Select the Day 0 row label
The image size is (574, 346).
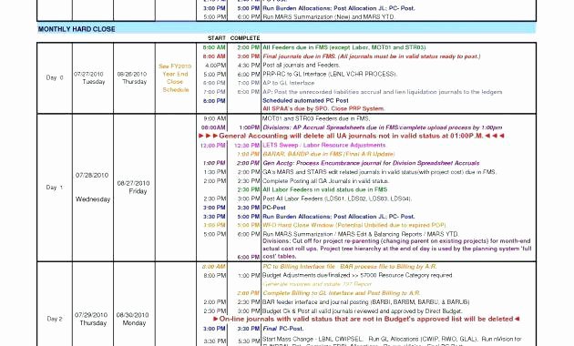coord(55,77)
